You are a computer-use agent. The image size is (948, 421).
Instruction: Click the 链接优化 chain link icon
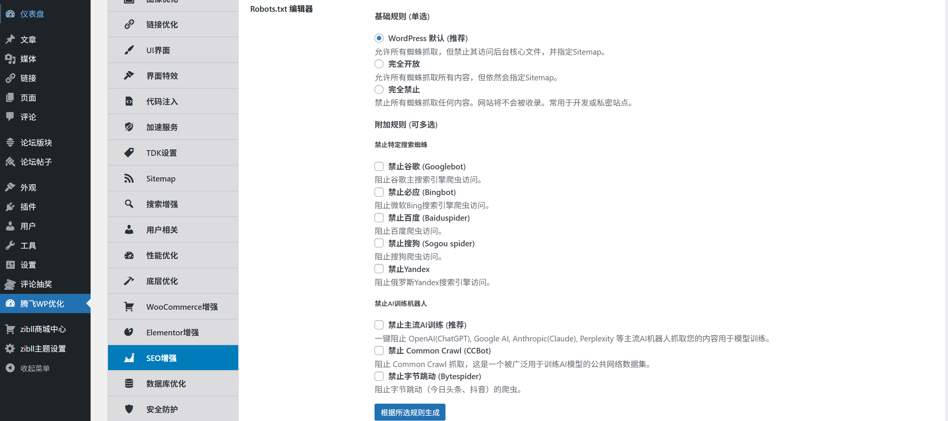pyautogui.click(x=129, y=24)
